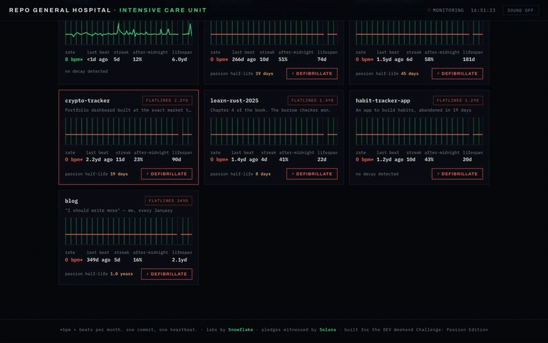Click habit-tracker-app's 20d lifespan value
The image size is (548, 343).
(467, 160)
